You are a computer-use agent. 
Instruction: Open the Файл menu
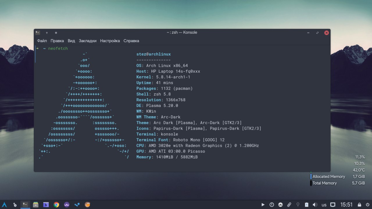tap(42, 41)
